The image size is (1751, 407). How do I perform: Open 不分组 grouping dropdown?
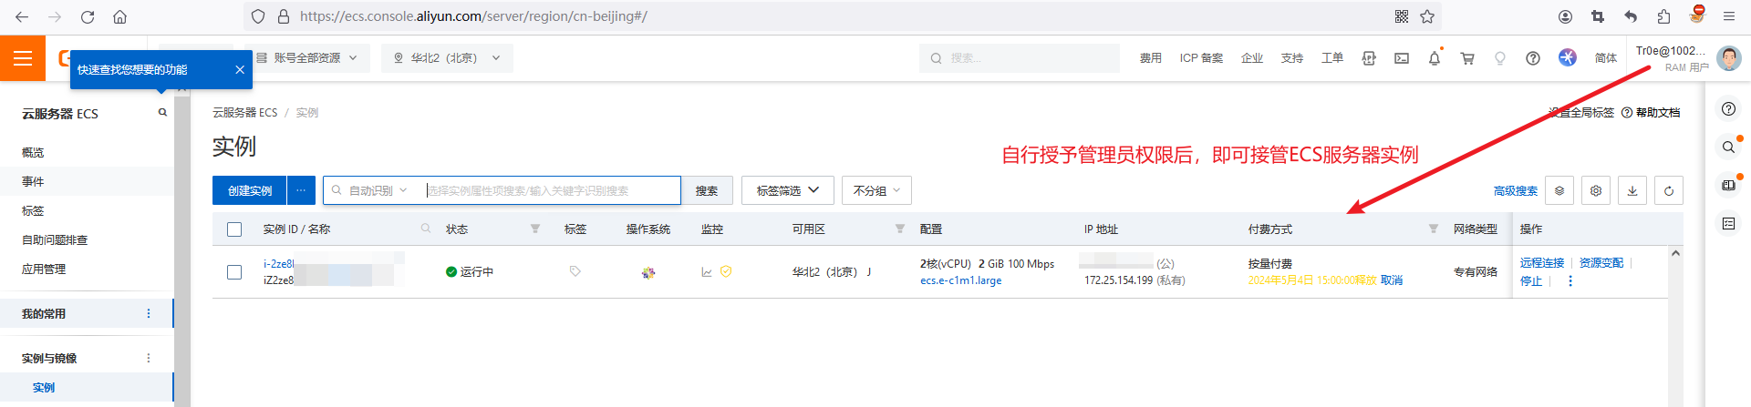pyautogui.click(x=876, y=190)
